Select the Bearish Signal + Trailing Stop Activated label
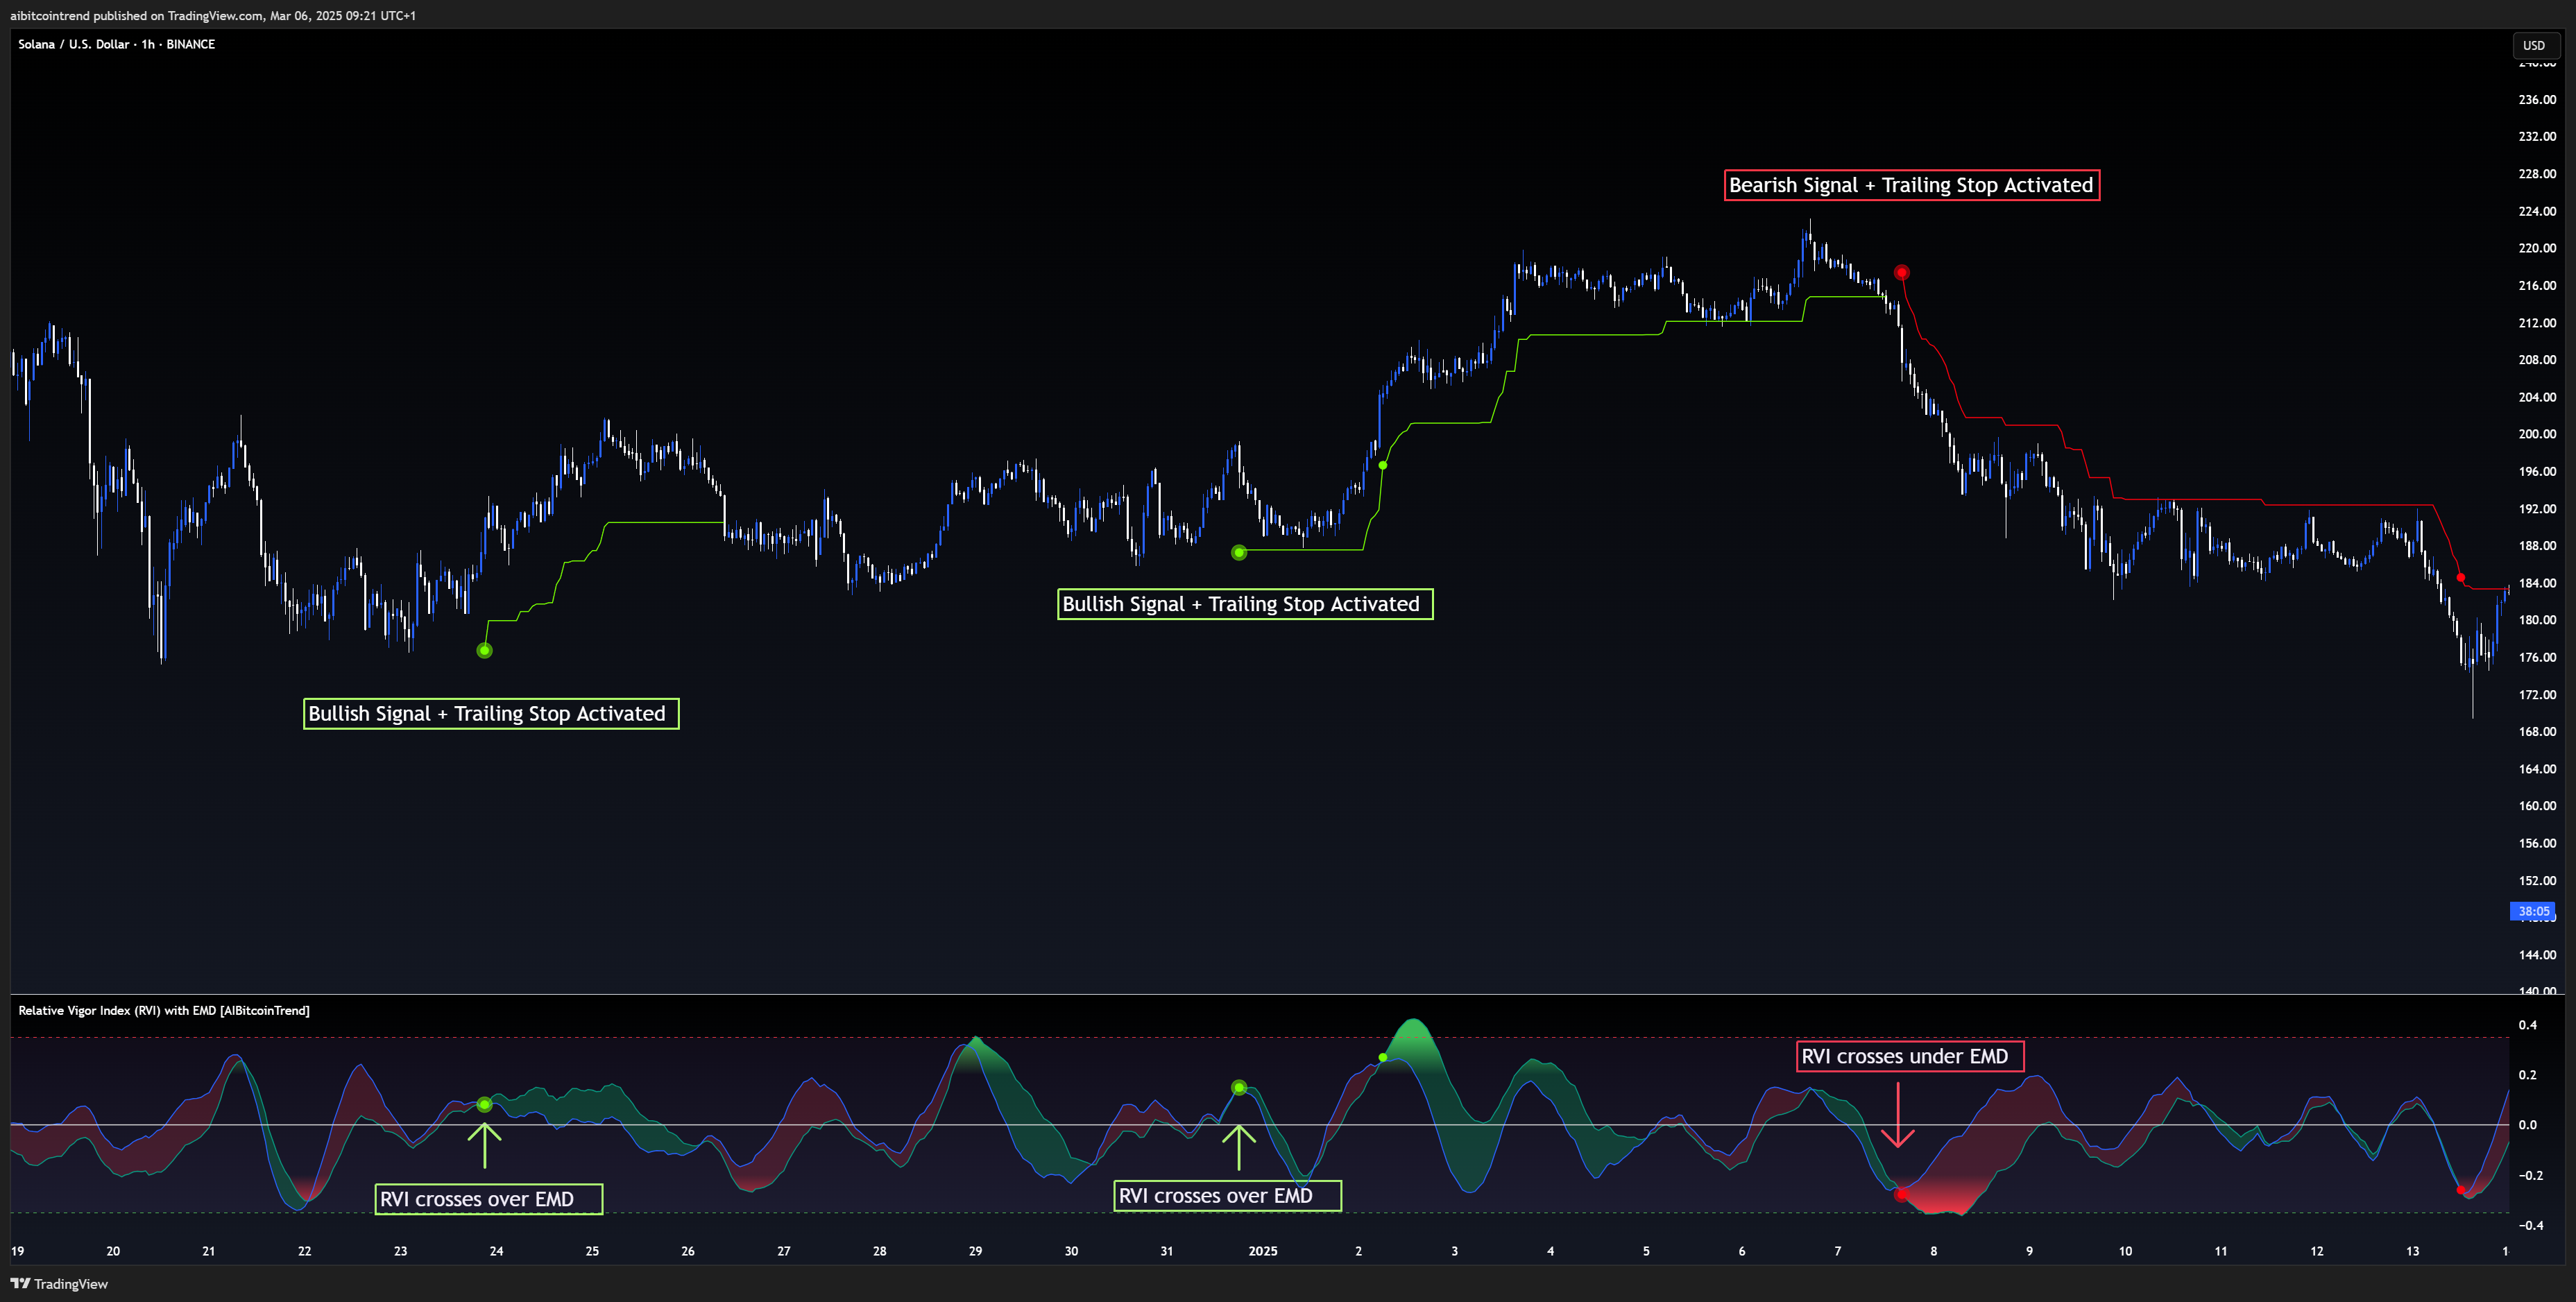 (1911, 185)
